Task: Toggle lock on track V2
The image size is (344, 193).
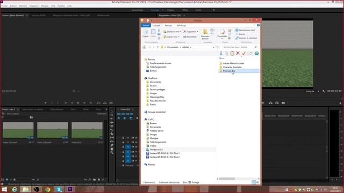Action: pos(123,142)
